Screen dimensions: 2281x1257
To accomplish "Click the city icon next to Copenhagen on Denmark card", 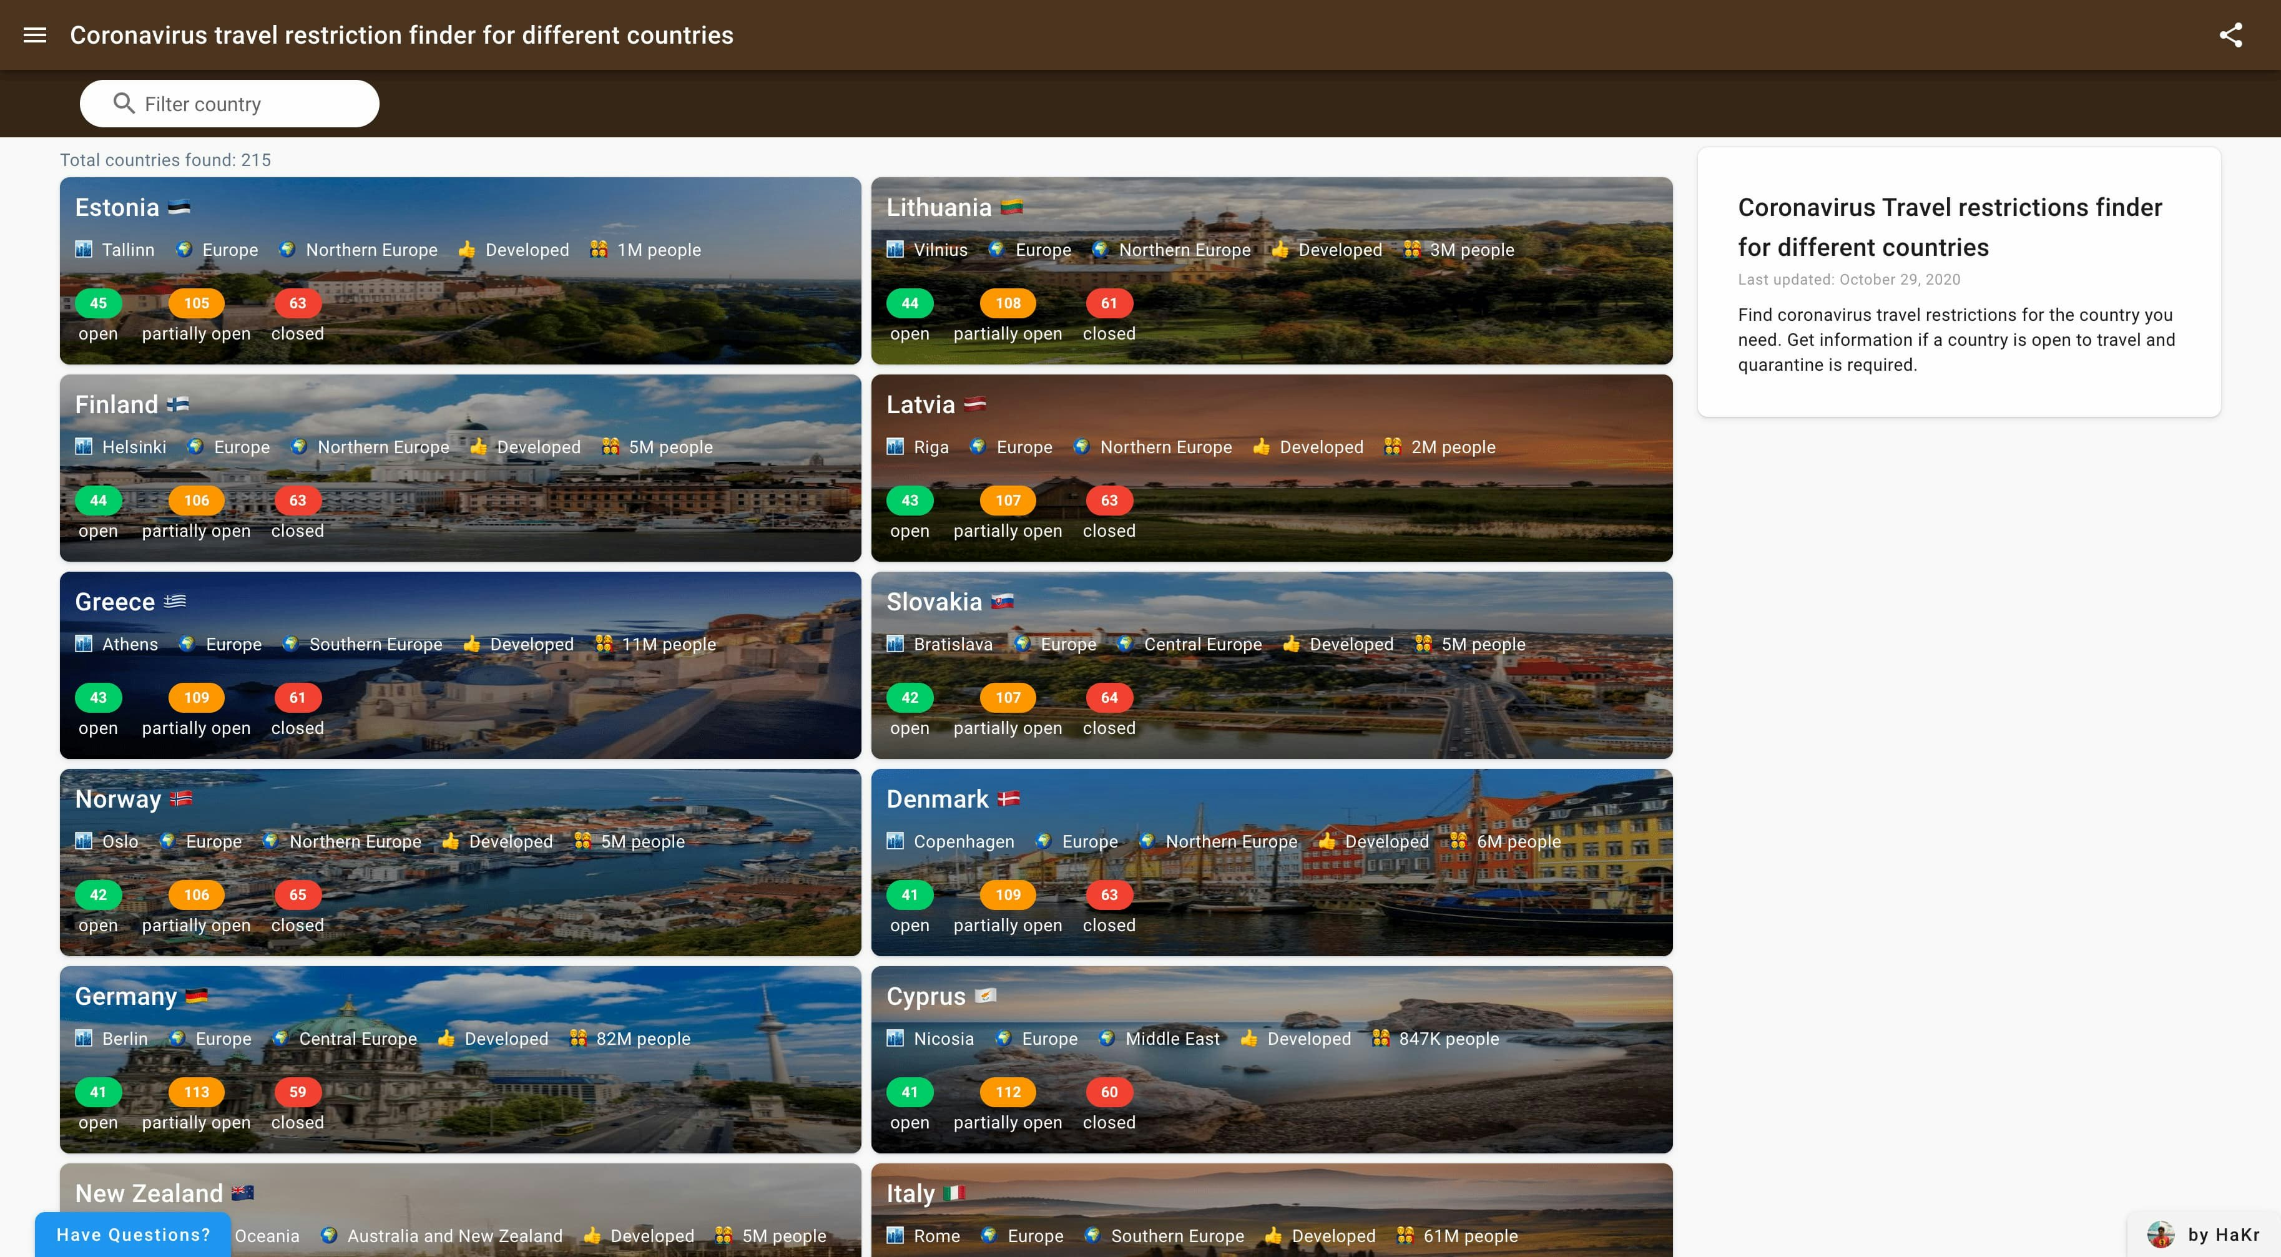I will click(x=895, y=841).
